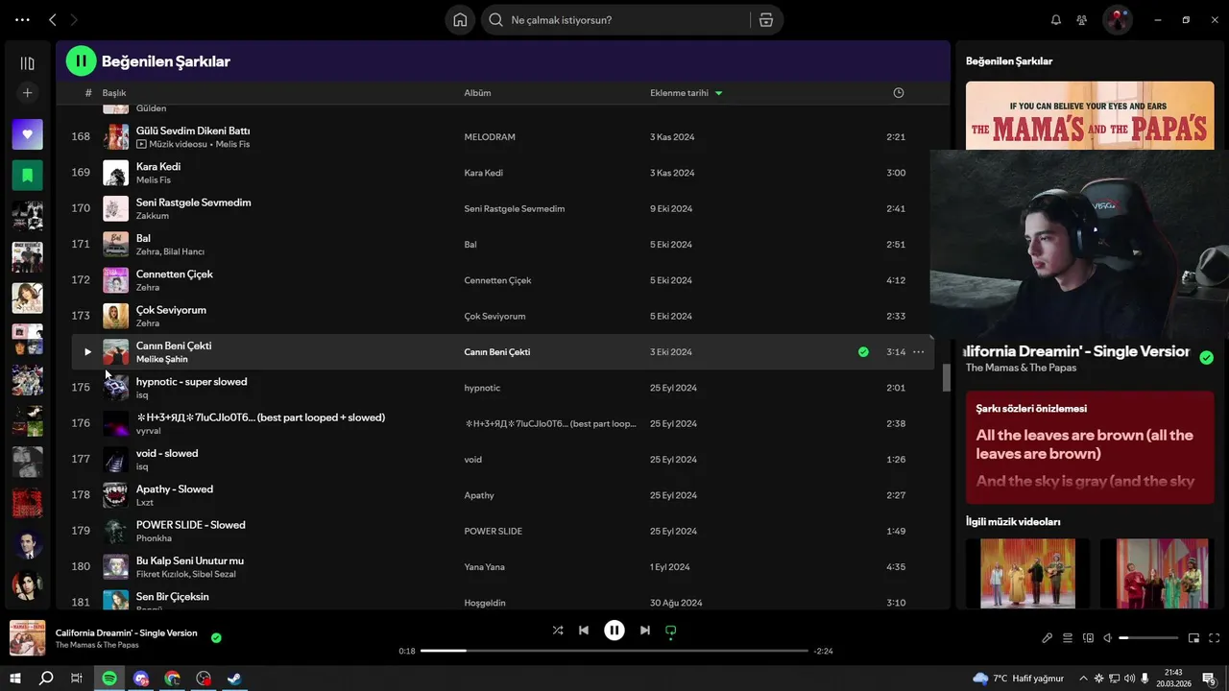
Task: Open second related music video thumbnail
Action: (x=1156, y=573)
